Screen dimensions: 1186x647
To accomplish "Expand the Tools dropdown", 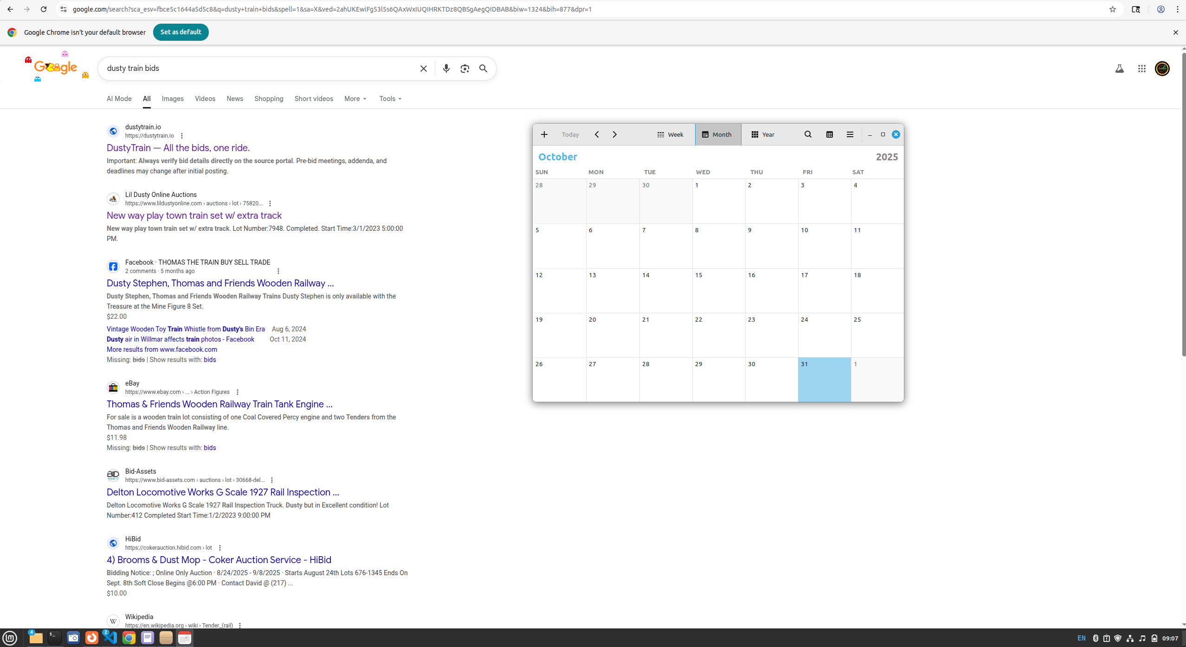I will coord(390,99).
